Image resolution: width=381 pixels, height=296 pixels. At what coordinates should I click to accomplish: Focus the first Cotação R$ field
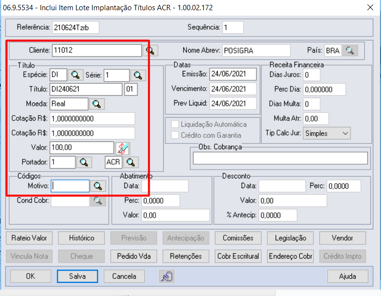[x=92, y=119]
